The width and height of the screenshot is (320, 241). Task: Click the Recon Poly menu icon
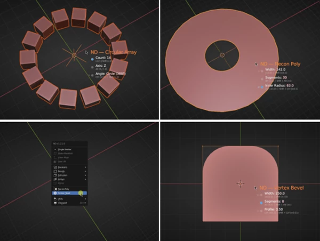point(55,189)
